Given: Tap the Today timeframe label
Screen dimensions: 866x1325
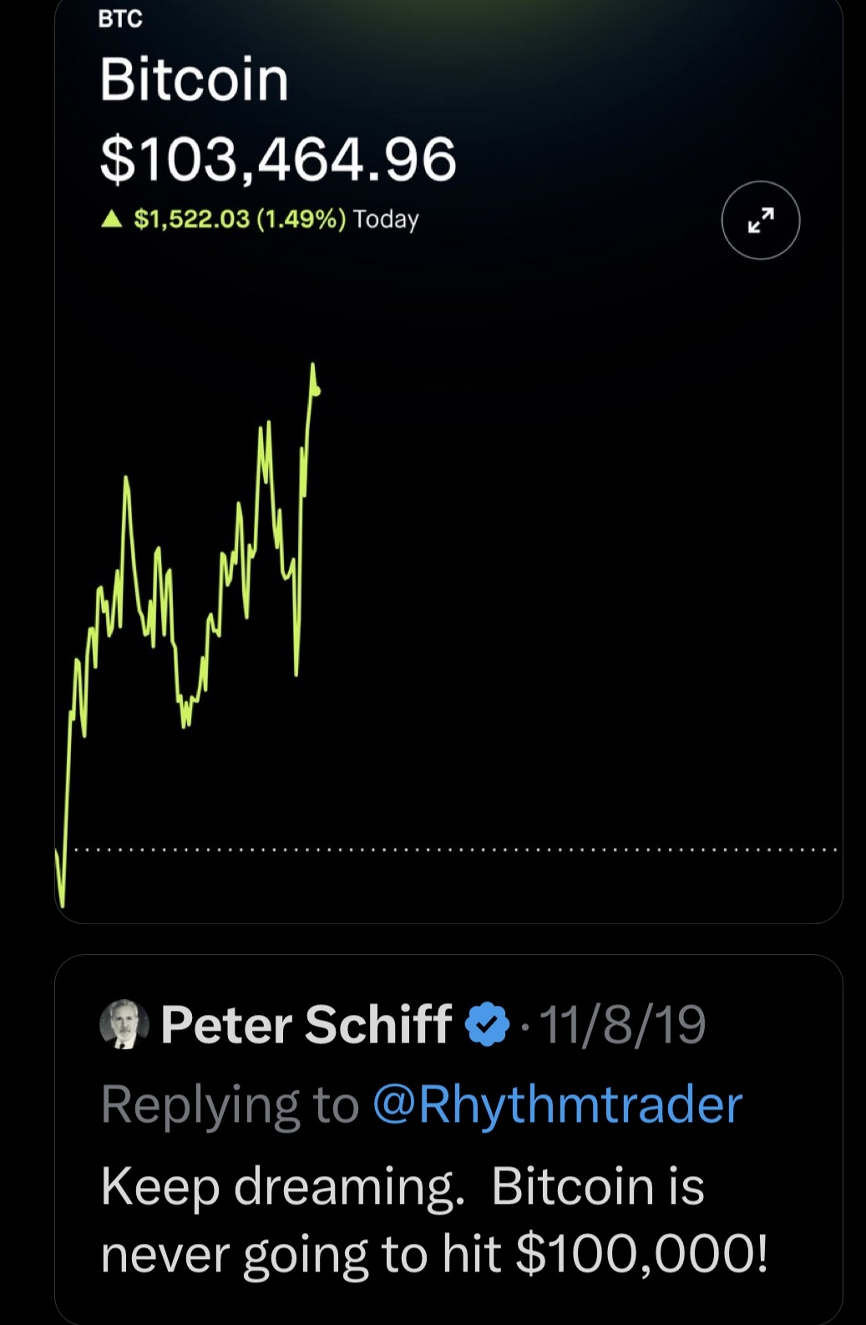Looking at the screenshot, I should point(386,219).
